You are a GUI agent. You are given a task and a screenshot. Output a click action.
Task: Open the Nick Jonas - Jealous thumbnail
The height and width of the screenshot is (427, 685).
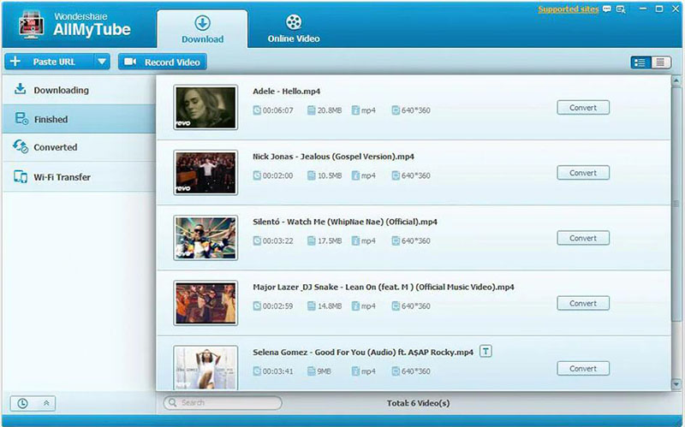pos(205,173)
